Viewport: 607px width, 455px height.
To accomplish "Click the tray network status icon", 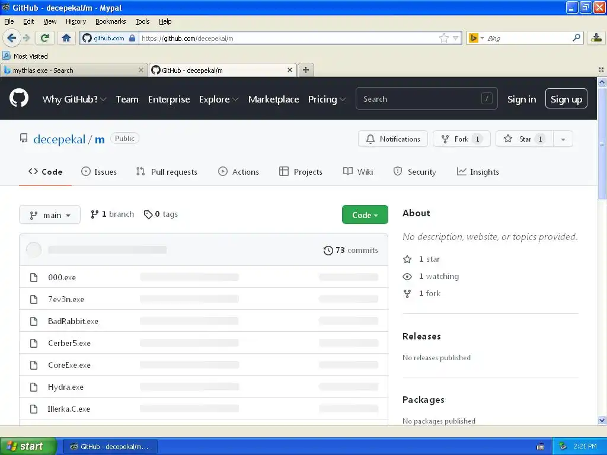I will (563, 446).
